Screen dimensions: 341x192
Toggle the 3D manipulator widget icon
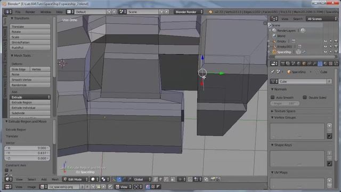[x=113, y=179]
